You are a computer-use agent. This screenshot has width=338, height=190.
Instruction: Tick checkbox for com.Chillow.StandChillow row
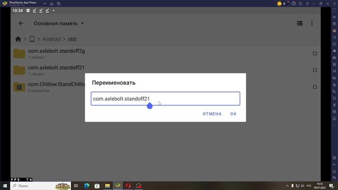(x=315, y=87)
